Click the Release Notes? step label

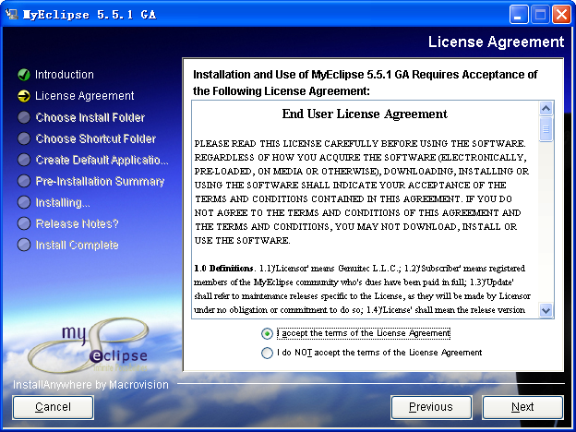click(x=78, y=223)
